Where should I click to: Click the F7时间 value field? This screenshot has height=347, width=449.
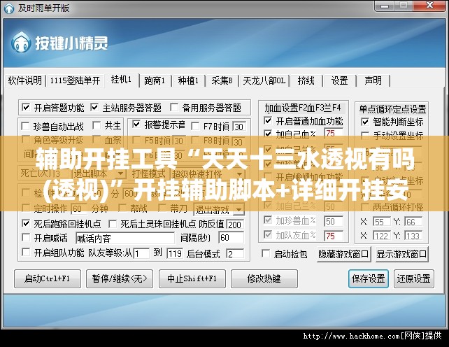[239, 127]
